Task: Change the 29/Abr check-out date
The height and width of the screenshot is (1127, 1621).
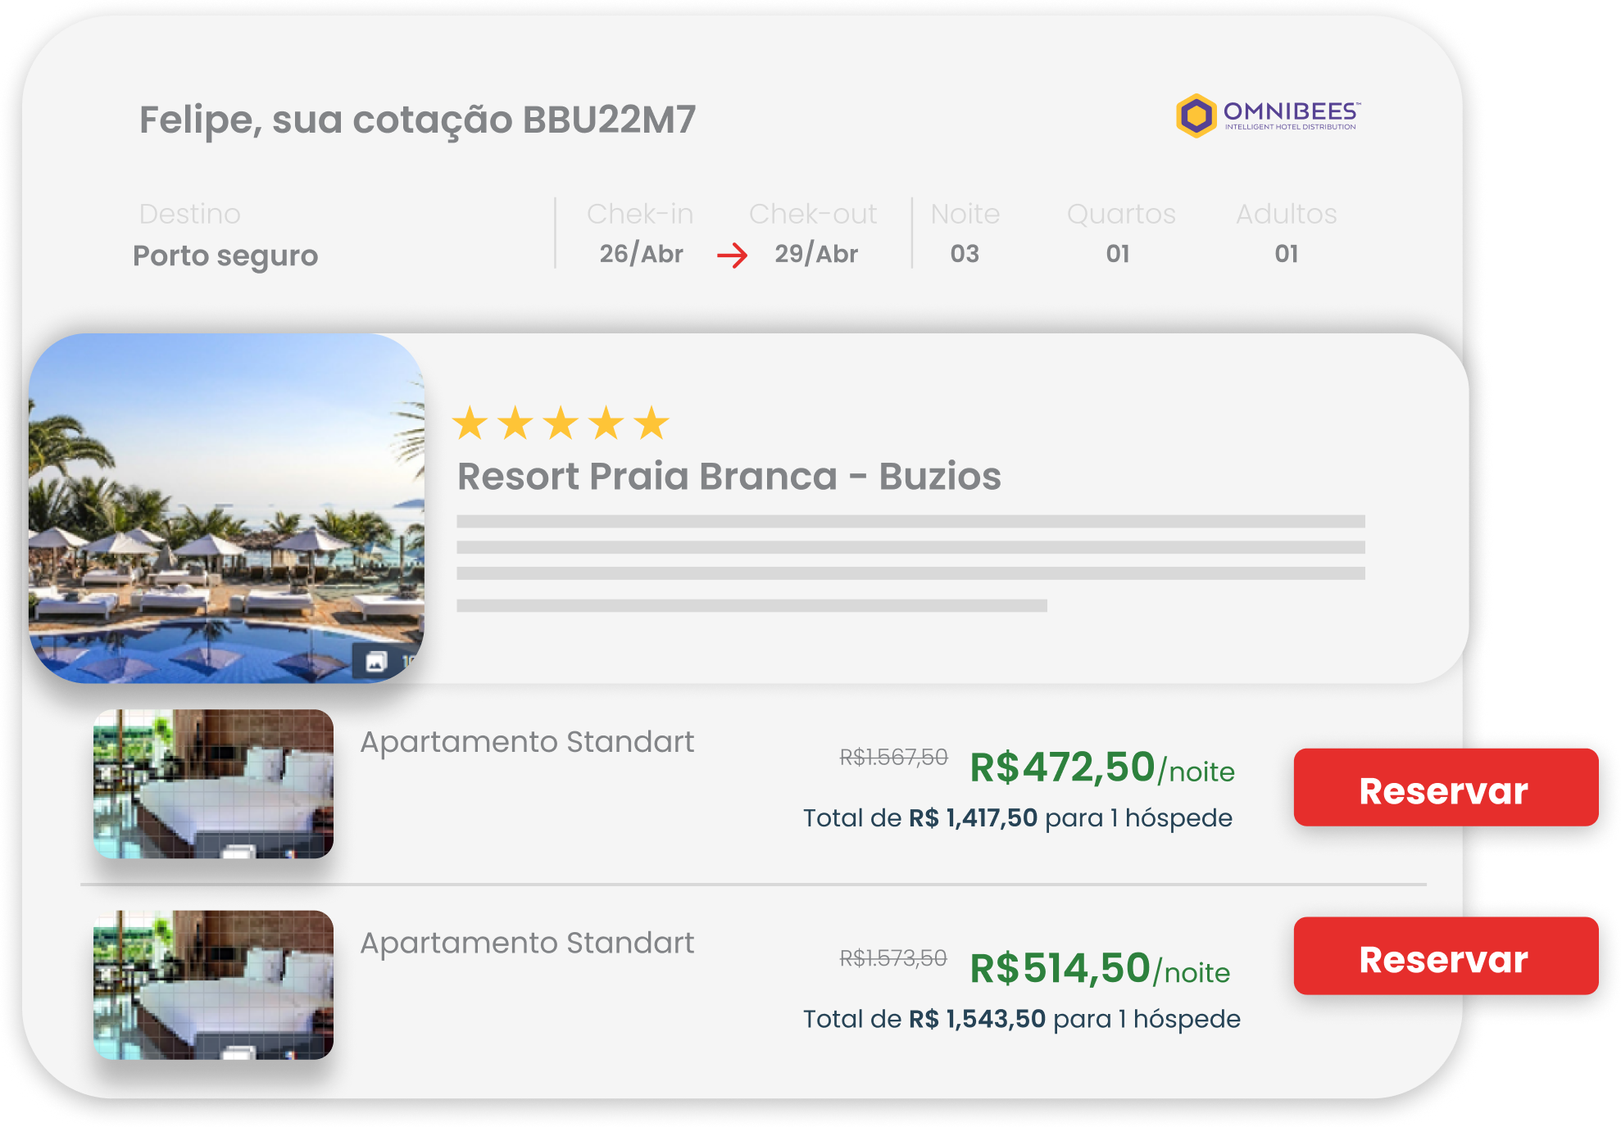Action: (x=816, y=254)
